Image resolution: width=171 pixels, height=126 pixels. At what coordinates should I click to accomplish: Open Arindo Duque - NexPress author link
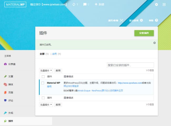tap(93, 91)
